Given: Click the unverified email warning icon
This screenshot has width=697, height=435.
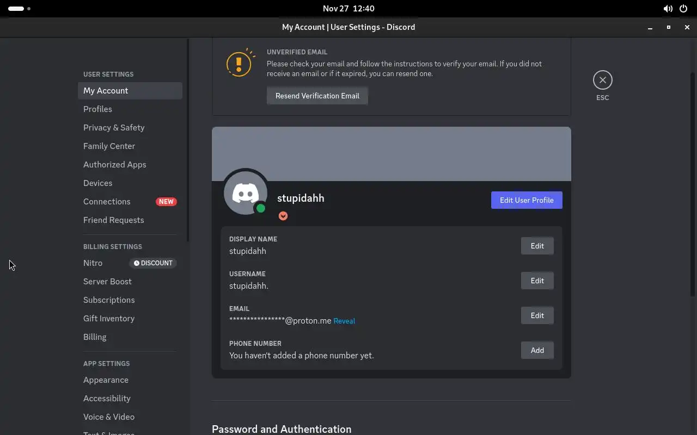Looking at the screenshot, I should [x=240, y=63].
